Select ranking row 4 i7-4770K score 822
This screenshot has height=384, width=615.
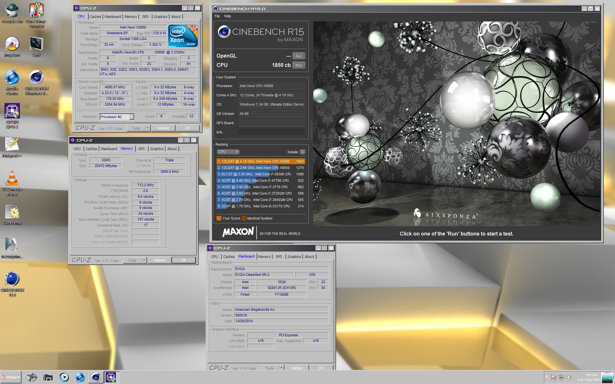(261, 180)
